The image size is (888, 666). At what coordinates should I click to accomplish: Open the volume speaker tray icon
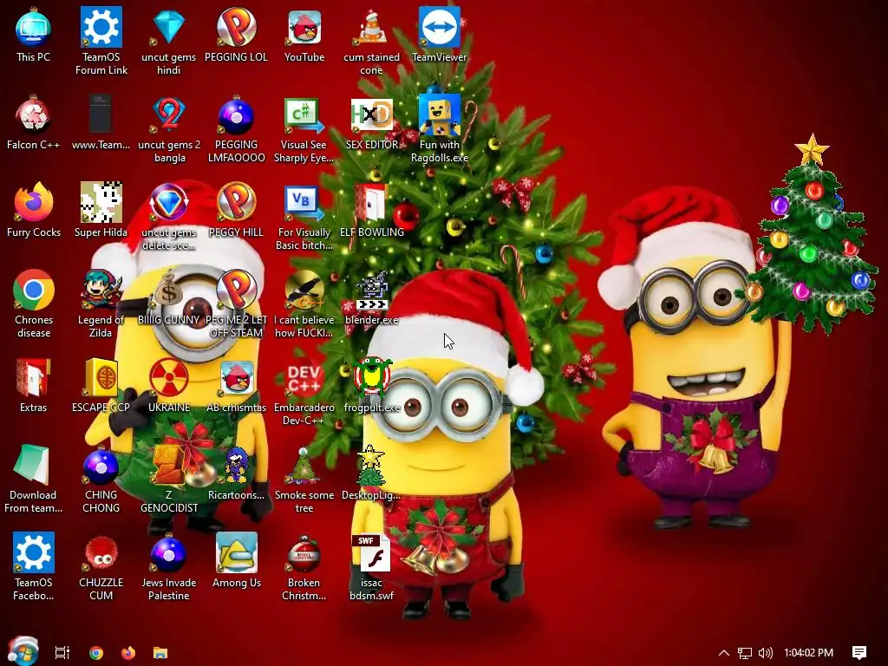pos(765,652)
